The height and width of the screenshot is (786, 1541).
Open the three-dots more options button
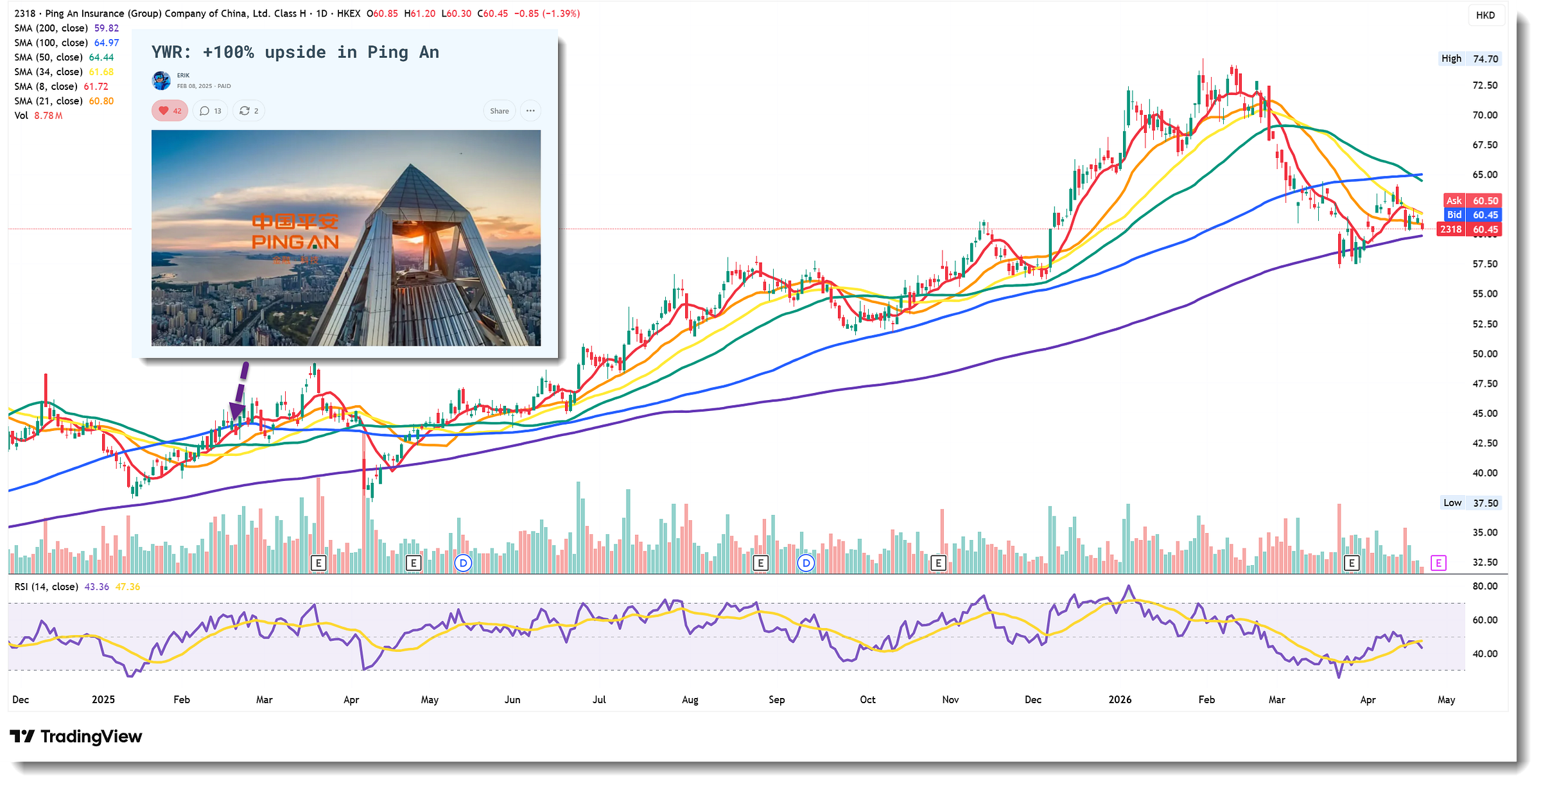530,111
